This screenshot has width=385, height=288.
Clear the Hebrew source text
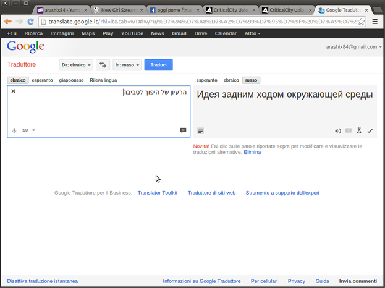14,91
